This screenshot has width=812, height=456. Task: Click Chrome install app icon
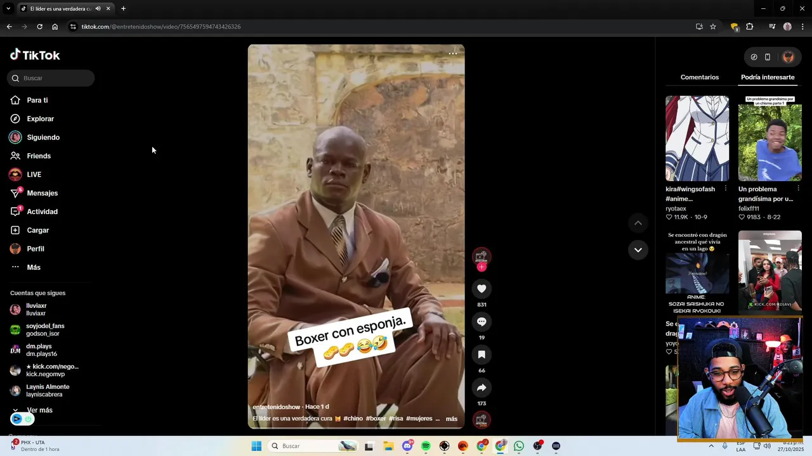coord(699,27)
